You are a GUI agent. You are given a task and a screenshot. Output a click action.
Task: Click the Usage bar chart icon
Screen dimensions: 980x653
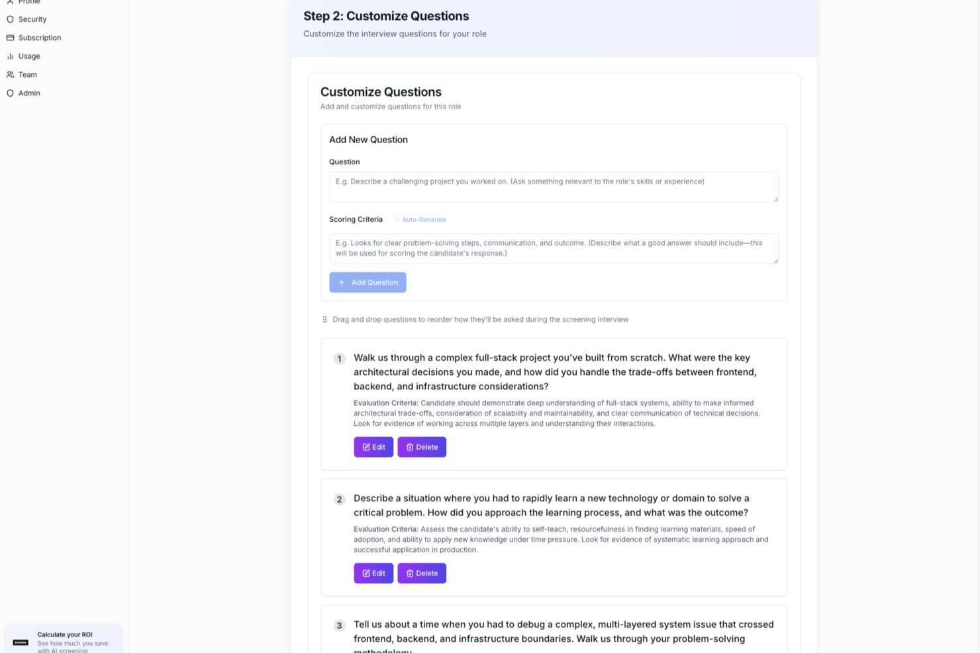tap(10, 56)
